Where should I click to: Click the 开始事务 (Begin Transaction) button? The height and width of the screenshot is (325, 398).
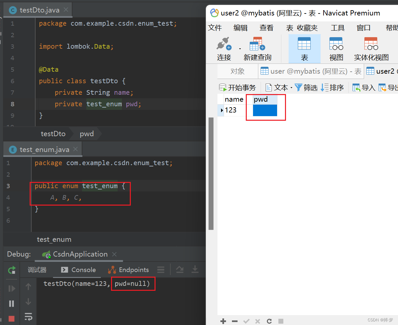tap(238, 87)
